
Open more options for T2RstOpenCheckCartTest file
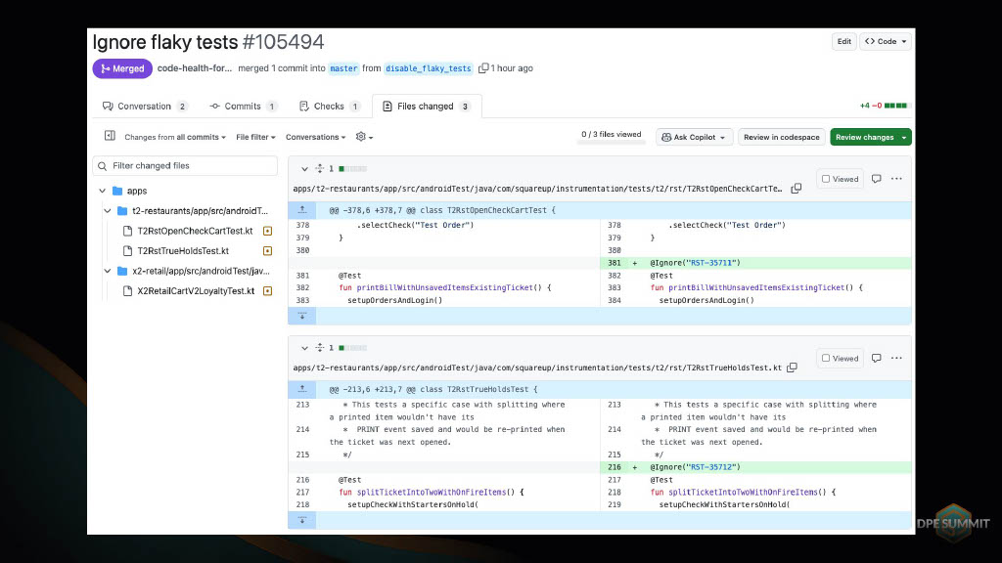coord(896,179)
